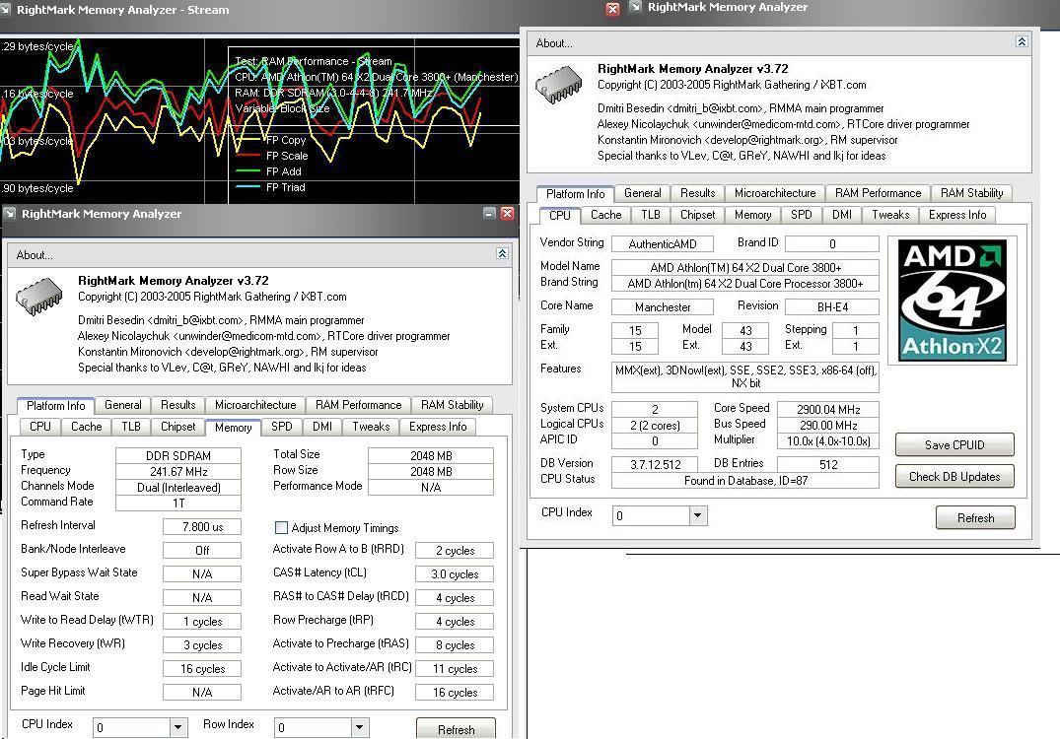Minimize the Memory-tab Analyzer window
The image size is (1060, 739).
tap(489, 214)
